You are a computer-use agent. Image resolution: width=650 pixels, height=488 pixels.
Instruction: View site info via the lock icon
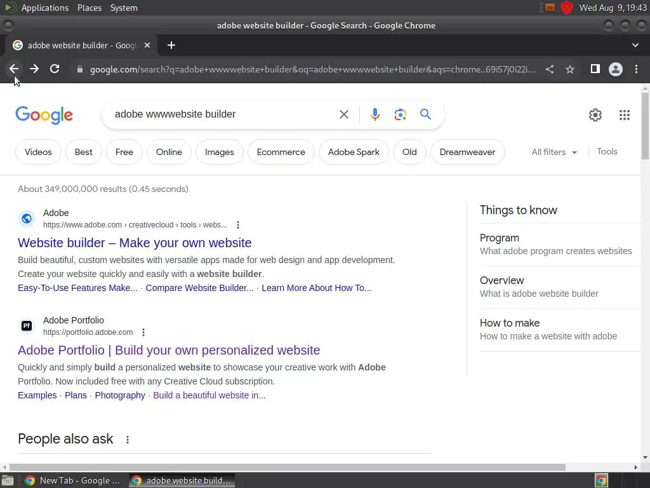pos(80,69)
